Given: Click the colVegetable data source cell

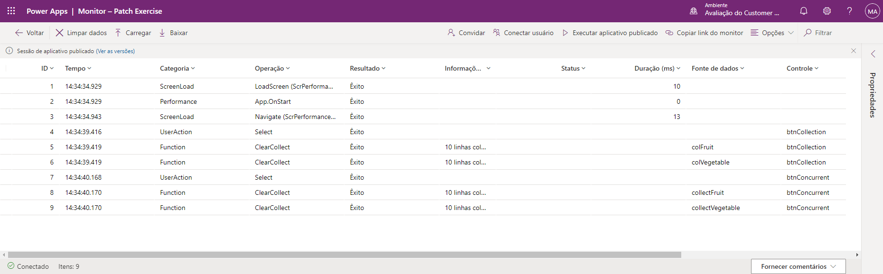Looking at the screenshot, I should (x=711, y=162).
